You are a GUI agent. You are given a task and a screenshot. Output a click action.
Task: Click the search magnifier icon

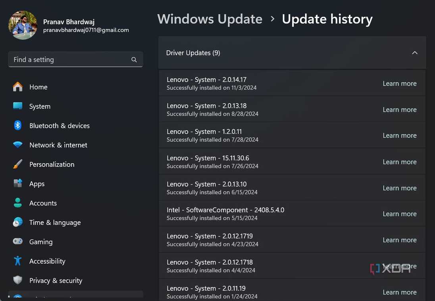[134, 60]
